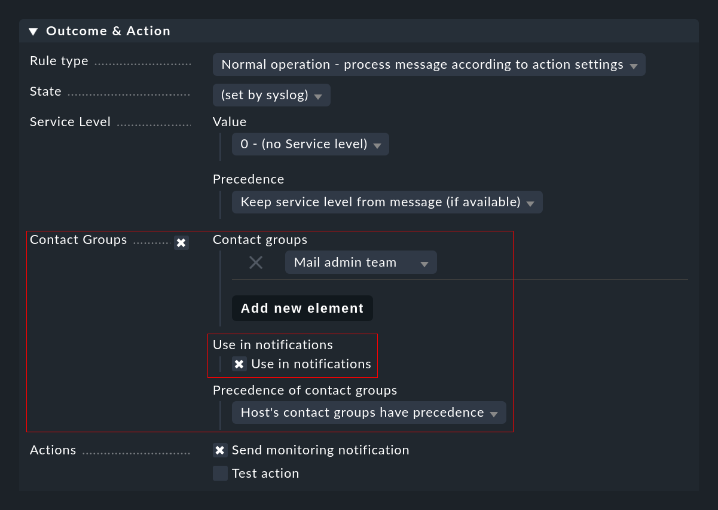Click the Contact Groups row label
The image size is (718, 510).
coord(78,240)
